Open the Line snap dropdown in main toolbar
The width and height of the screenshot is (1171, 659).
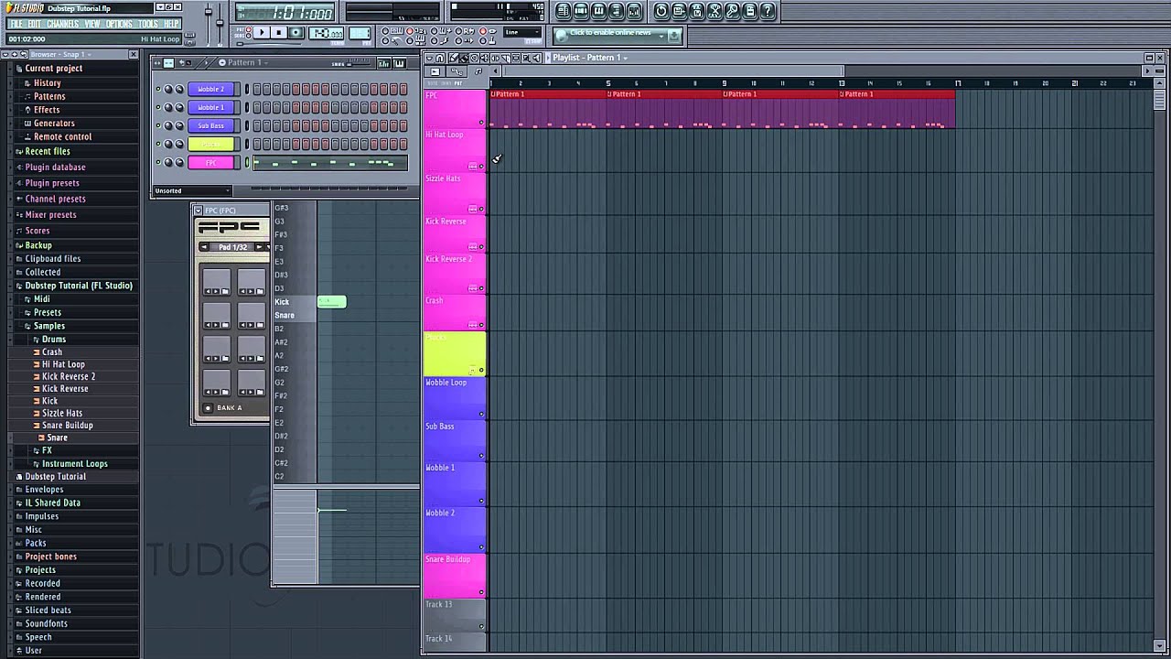point(523,32)
